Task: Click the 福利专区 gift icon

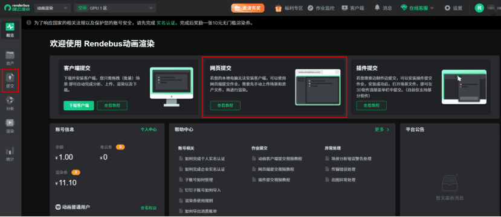Action: click(x=279, y=8)
